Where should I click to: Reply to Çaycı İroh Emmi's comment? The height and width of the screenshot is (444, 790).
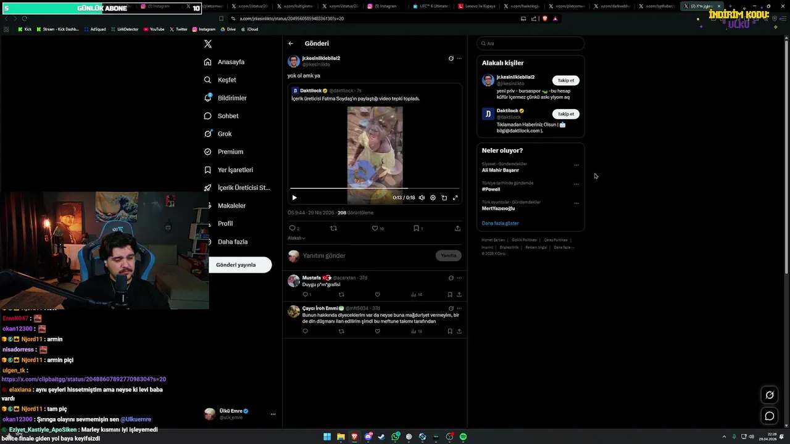[305, 331]
